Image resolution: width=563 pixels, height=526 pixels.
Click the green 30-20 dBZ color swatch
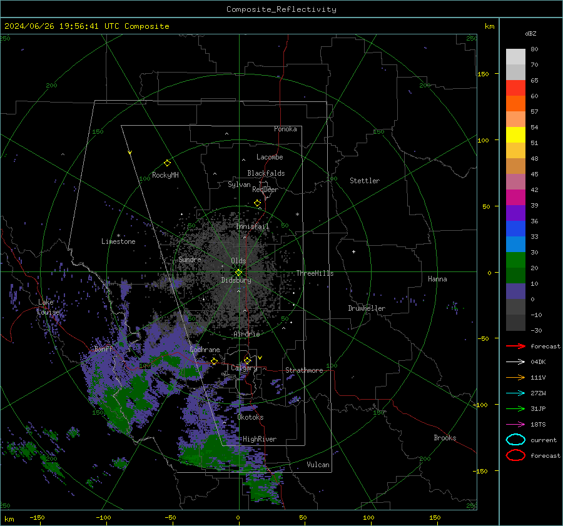coord(515,260)
